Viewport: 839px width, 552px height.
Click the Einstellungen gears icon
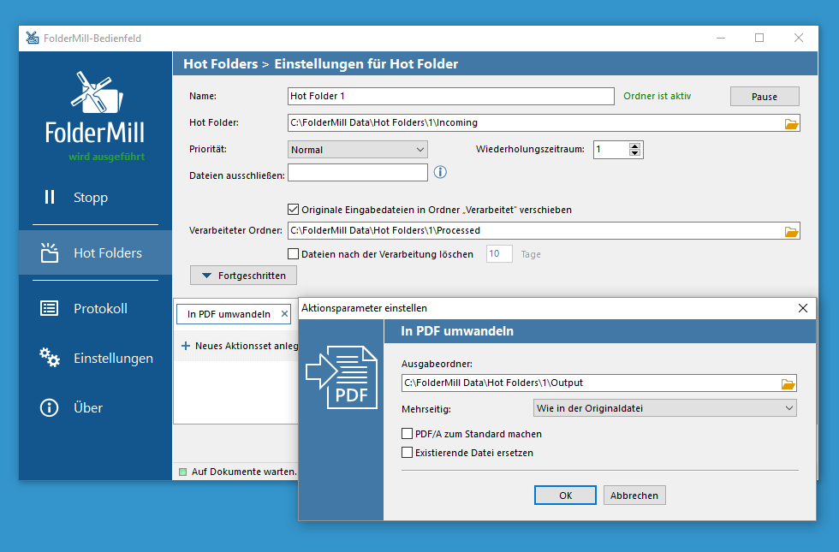pyautogui.click(x=50, y=358)
